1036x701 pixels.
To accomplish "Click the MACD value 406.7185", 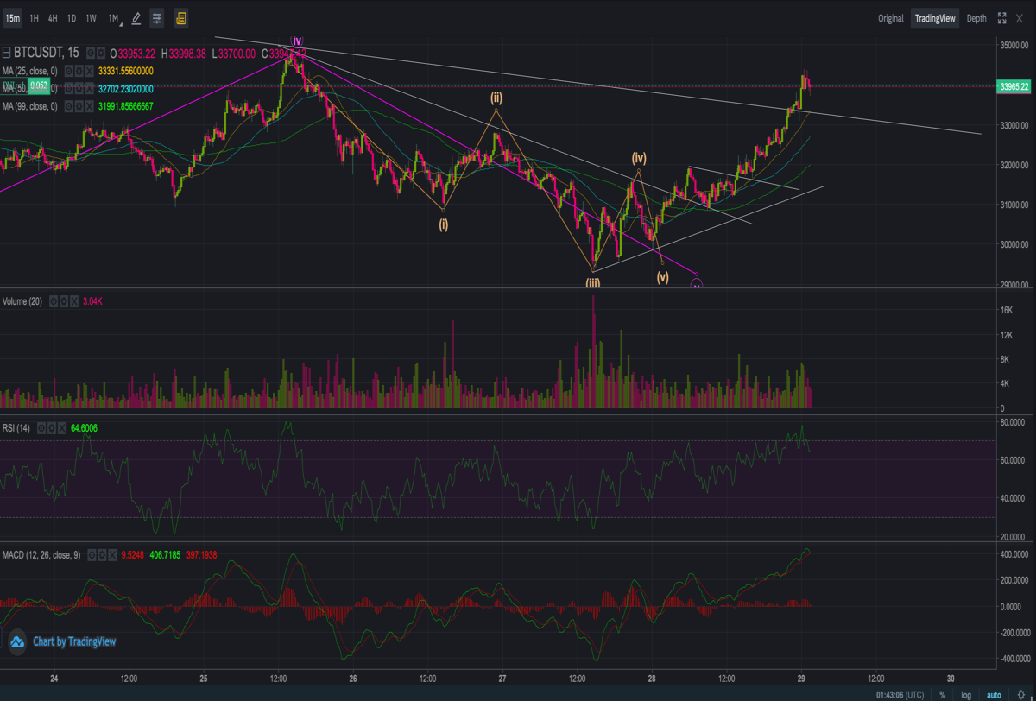I will (x=164, y=555).
